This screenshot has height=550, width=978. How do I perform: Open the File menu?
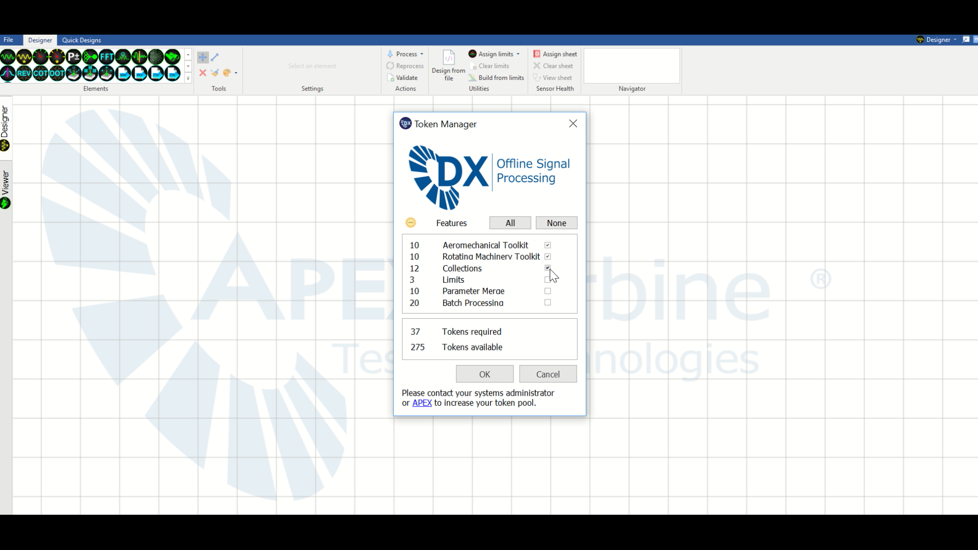(8, 40)
